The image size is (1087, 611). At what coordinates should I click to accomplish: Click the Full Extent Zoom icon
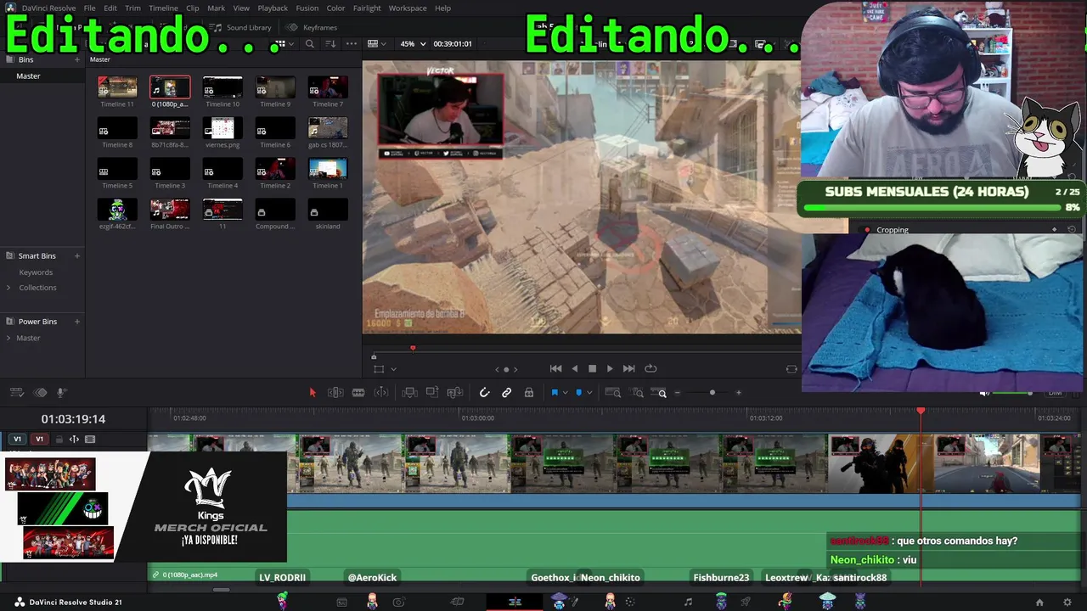(612, 392)
